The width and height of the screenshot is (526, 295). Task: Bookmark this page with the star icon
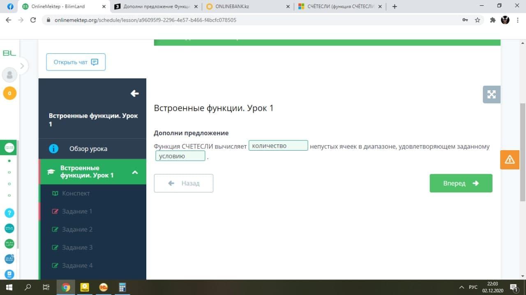(x=478, y=20)
